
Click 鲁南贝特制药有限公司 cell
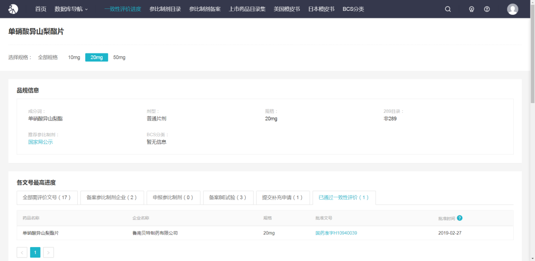[155, 233]
